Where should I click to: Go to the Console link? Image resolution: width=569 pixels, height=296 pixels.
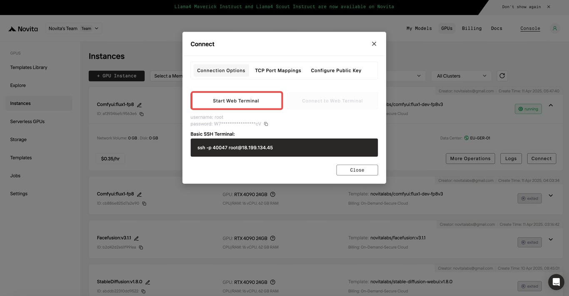pos(530,28)
